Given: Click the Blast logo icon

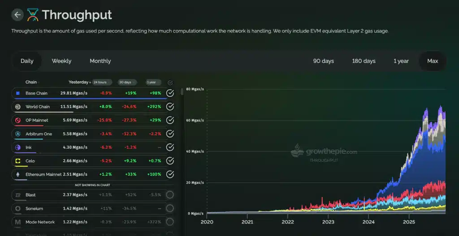Looking at the screenshot, I should coord(18,195).
